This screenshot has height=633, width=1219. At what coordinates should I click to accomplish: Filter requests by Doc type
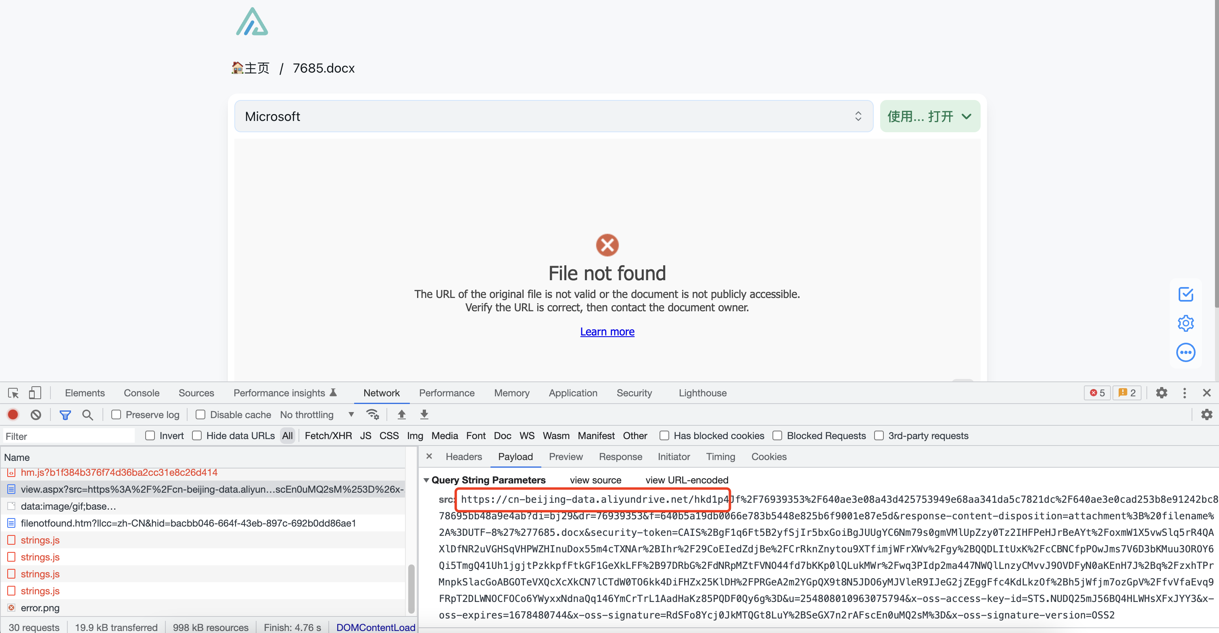[x=502, y=435]
